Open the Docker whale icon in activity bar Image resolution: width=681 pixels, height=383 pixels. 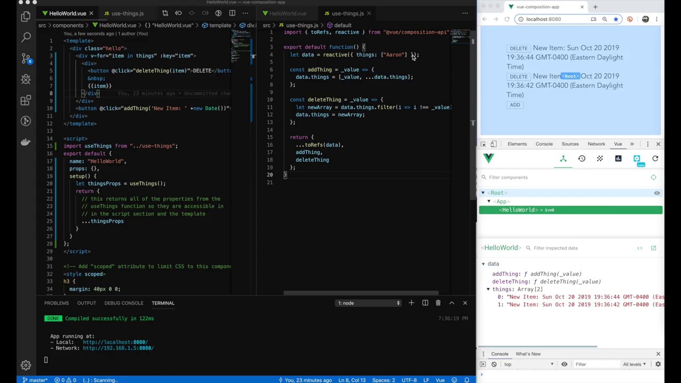[x=26, y=141]
